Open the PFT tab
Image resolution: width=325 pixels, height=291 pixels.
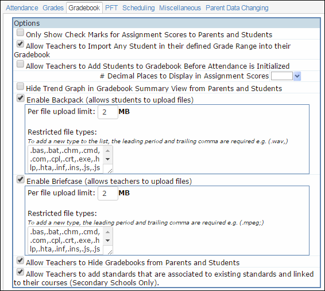(111, 8)
